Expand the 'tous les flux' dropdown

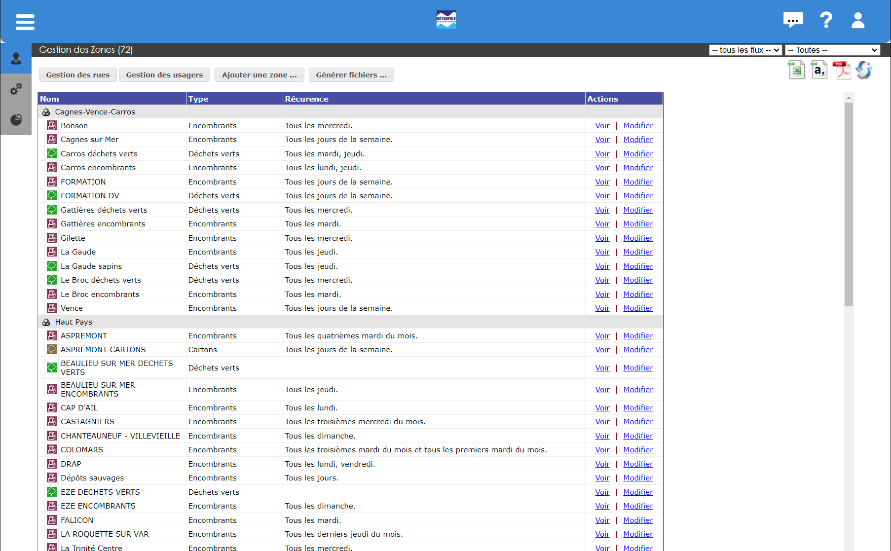[x=745, y=50]
